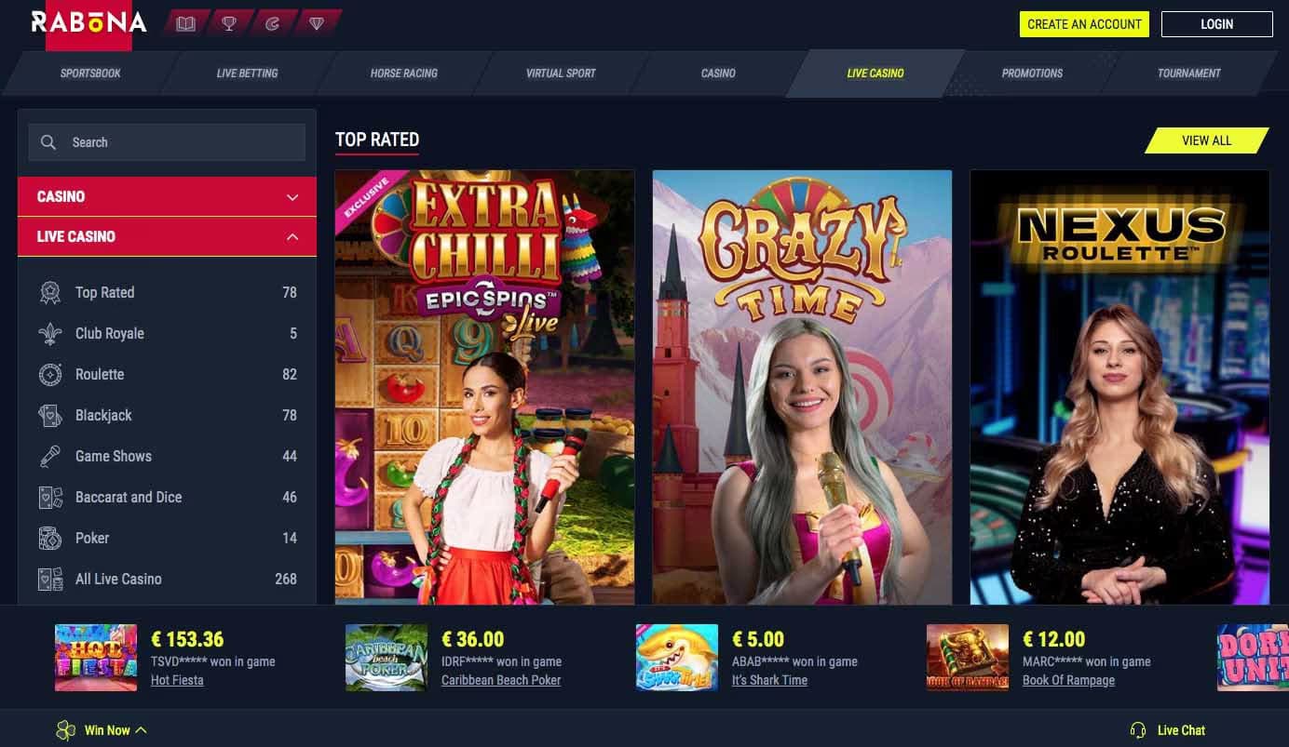Click the diamond icon in the header
Screen dimensions: 1289x747
317,23
